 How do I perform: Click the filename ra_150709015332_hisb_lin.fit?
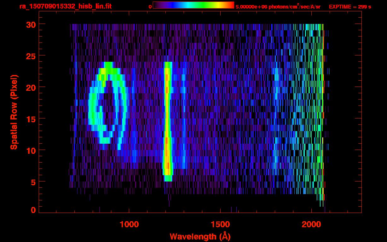tap(65, 6)
